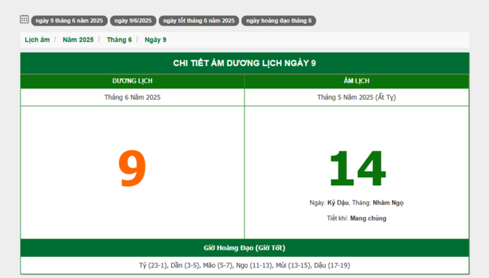Click 'Ngày 9' in the breadcrumb

[156, 40]
